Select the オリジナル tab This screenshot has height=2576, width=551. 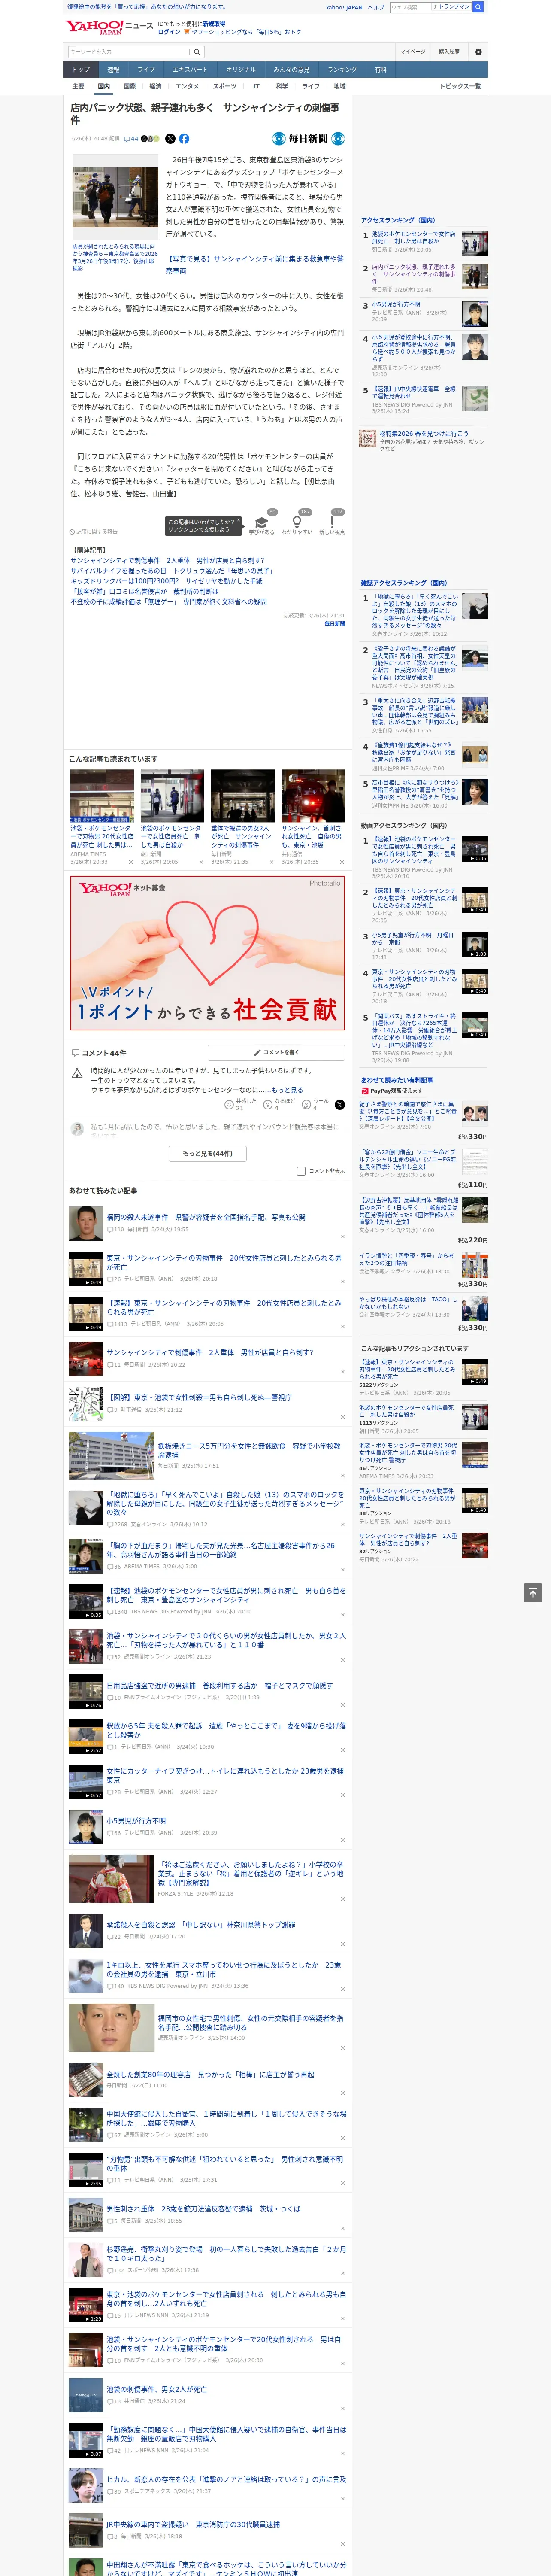pyautogui.click(x=241, y=70)
